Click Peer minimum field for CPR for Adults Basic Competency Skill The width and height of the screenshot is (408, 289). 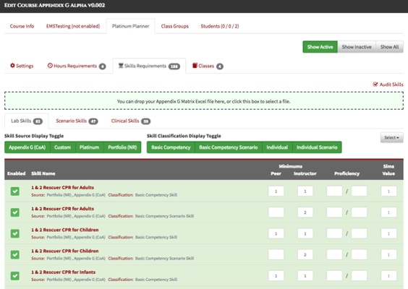coord(276,191)
